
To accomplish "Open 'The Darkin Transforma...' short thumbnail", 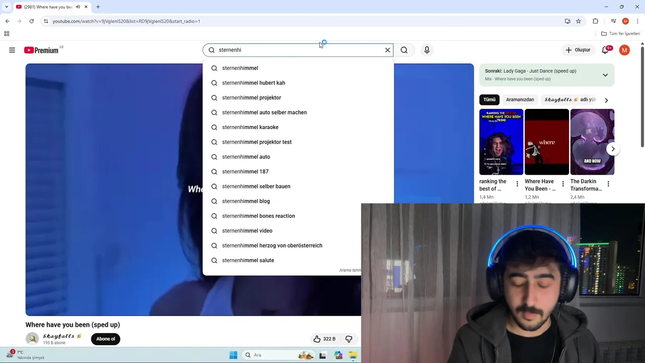I will [592, 142].
